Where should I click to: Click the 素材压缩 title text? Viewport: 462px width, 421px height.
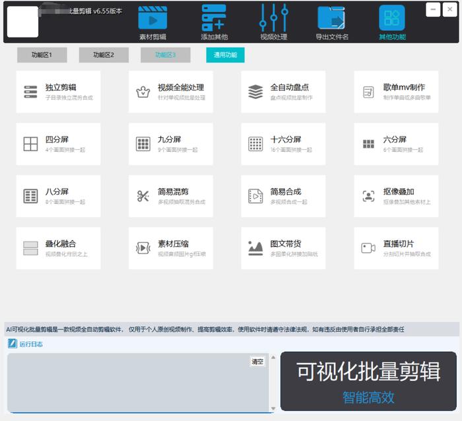173,243
